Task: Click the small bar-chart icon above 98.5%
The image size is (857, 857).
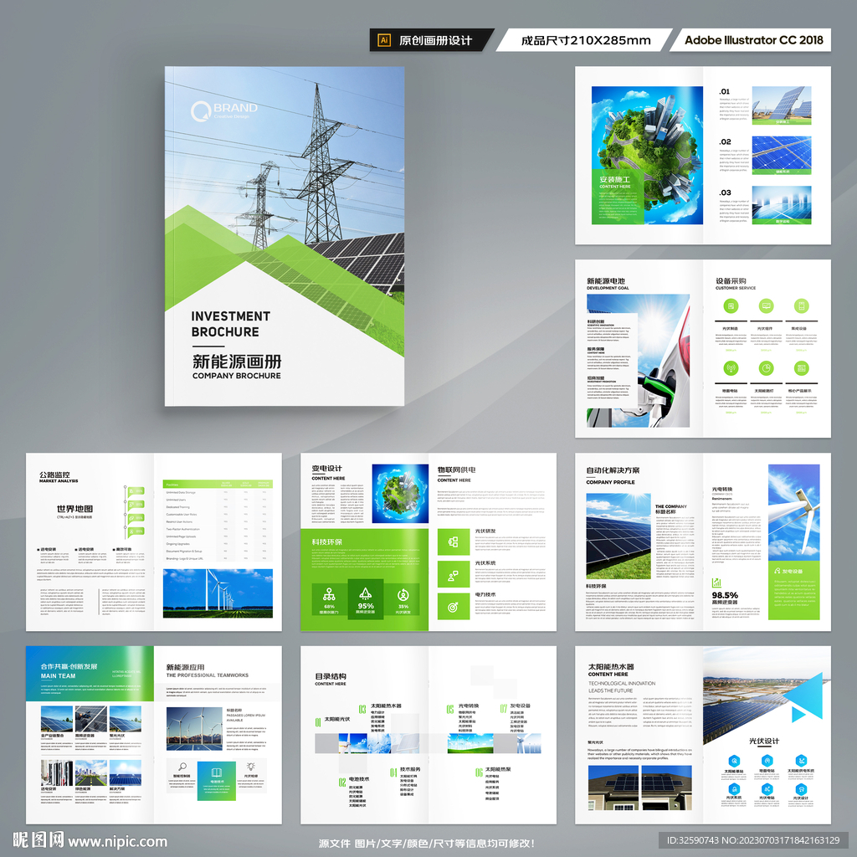Action: (x=716, y=582)
